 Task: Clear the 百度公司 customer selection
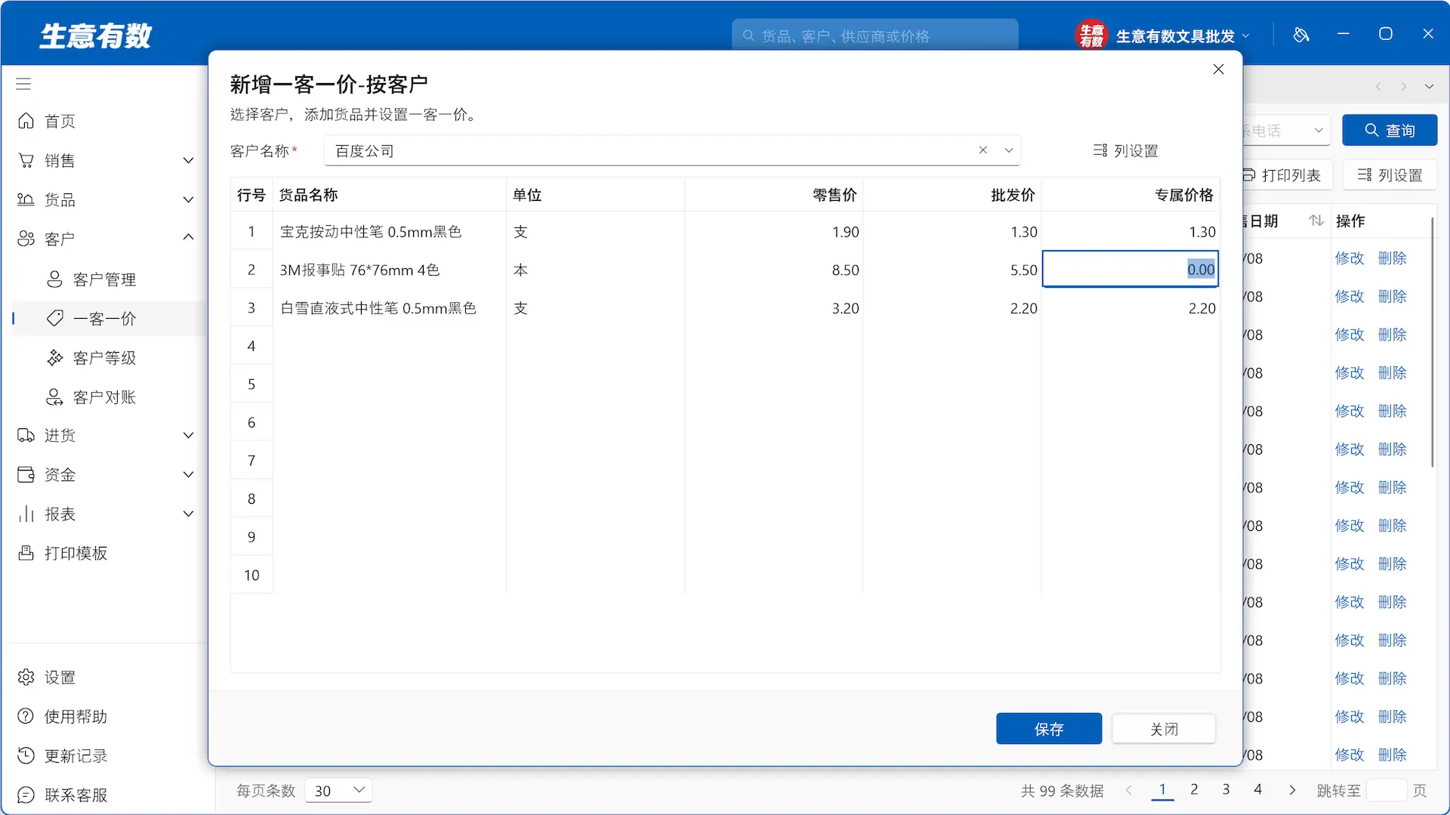pos(983,150)
